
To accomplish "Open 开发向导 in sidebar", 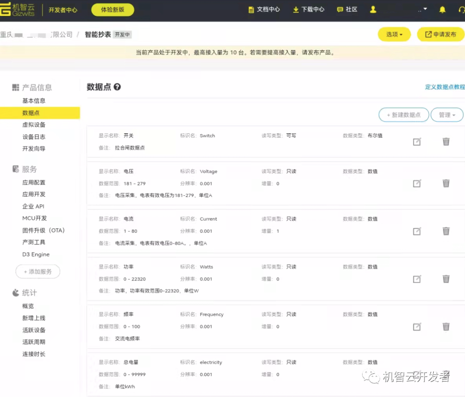I will pos(34,149).
